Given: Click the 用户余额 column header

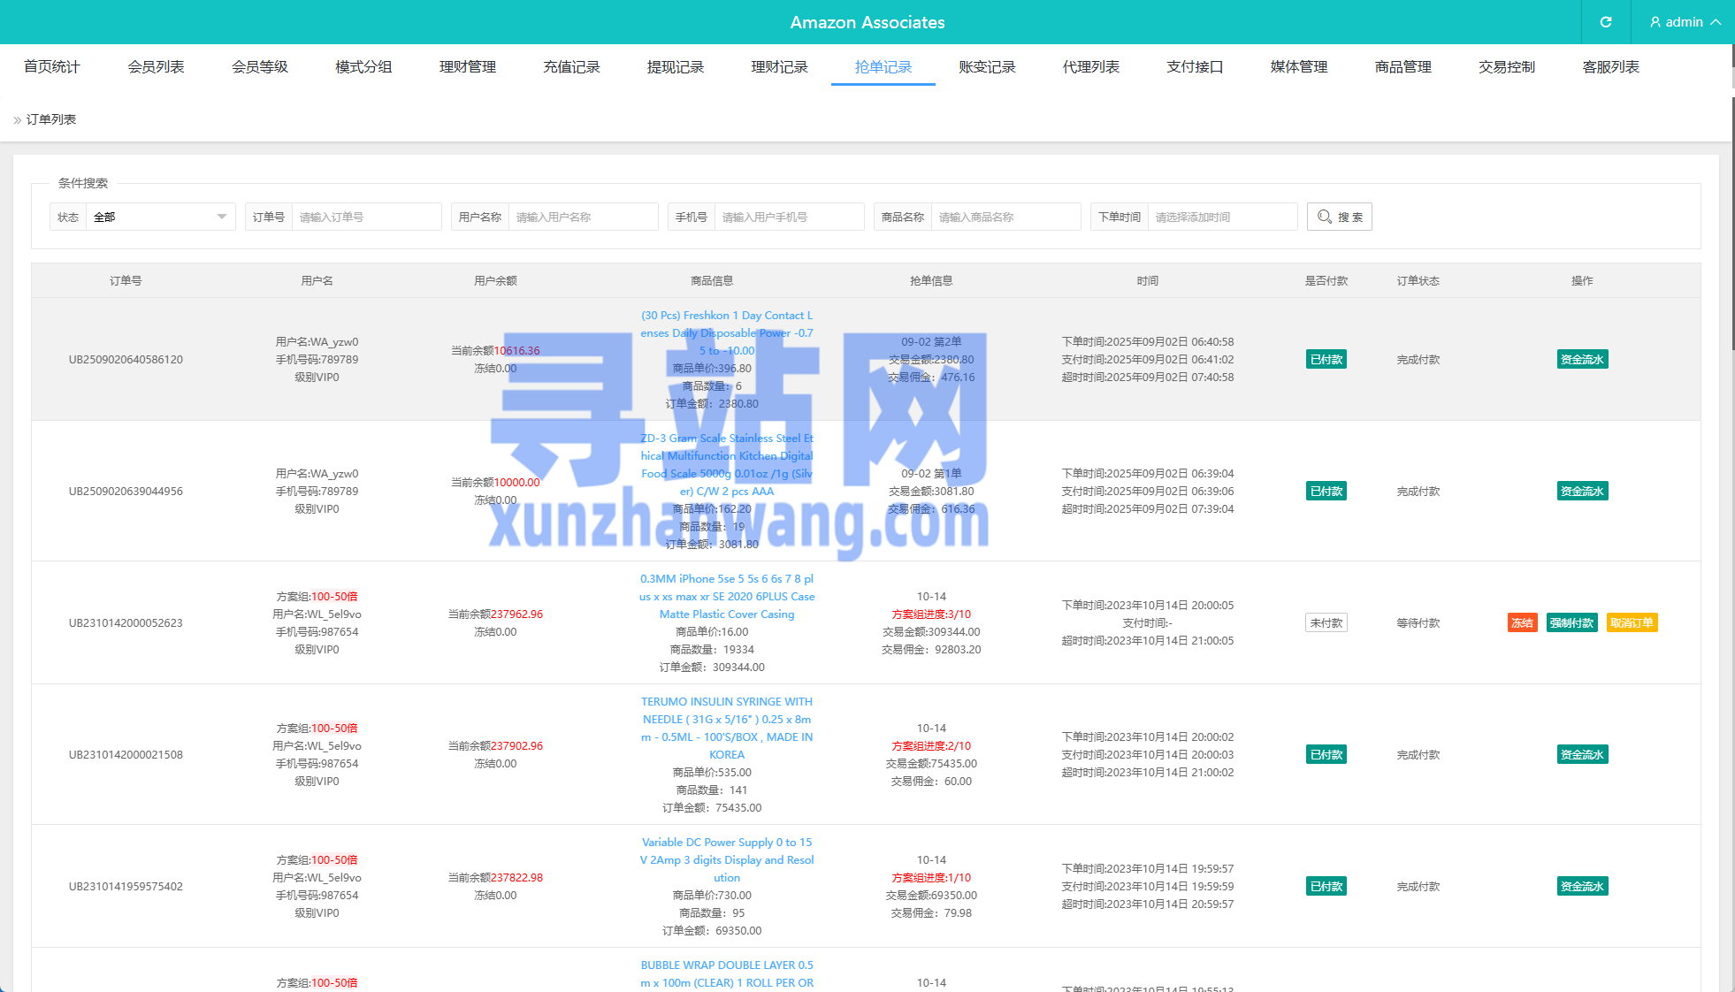Looking at the screenshot, I should [x=495, y=280].
